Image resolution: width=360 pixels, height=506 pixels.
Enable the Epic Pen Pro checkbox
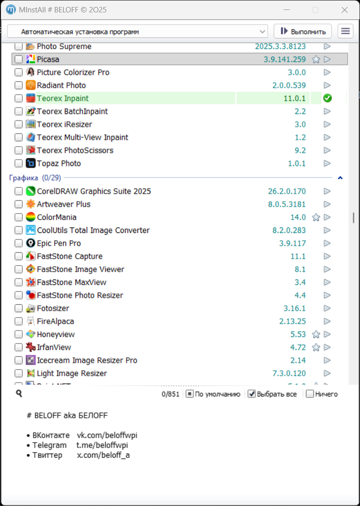[x=18, y=243]
